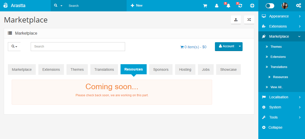The image size is (305, 139).
Task: Open the New item menu
Action: point(137,6)
